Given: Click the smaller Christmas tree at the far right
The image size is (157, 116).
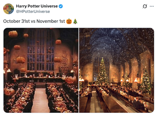Looking at the screenshot, I should click(145, 81).
